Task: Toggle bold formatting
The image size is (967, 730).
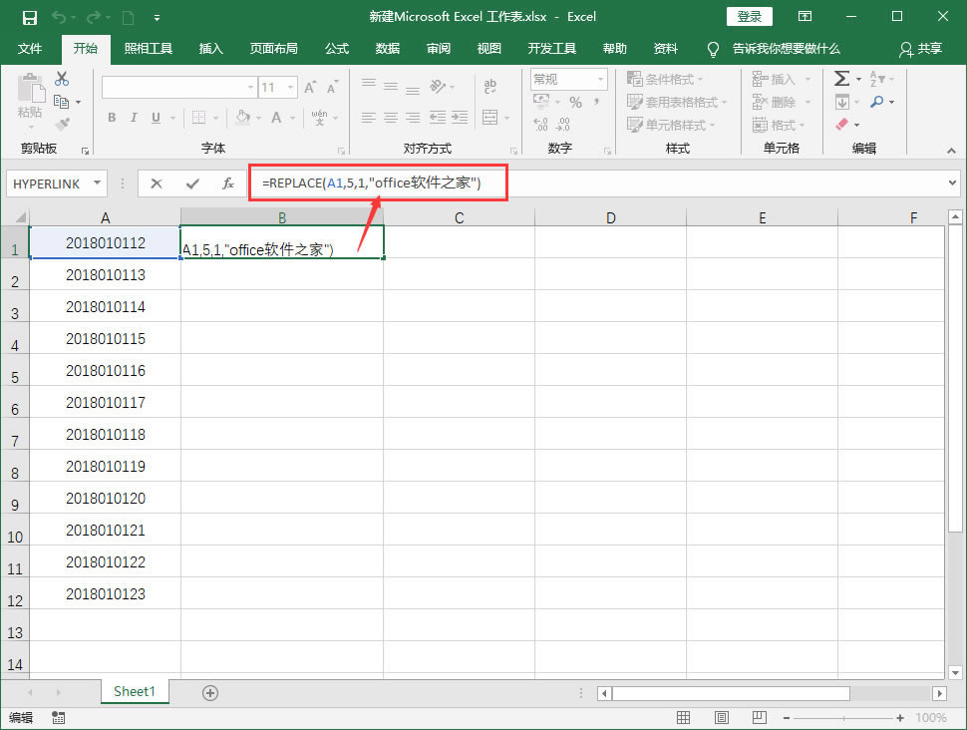Action: point(111,118)
